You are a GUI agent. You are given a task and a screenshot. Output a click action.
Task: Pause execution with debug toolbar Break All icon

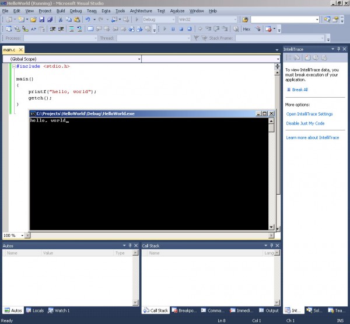(173, 28)
